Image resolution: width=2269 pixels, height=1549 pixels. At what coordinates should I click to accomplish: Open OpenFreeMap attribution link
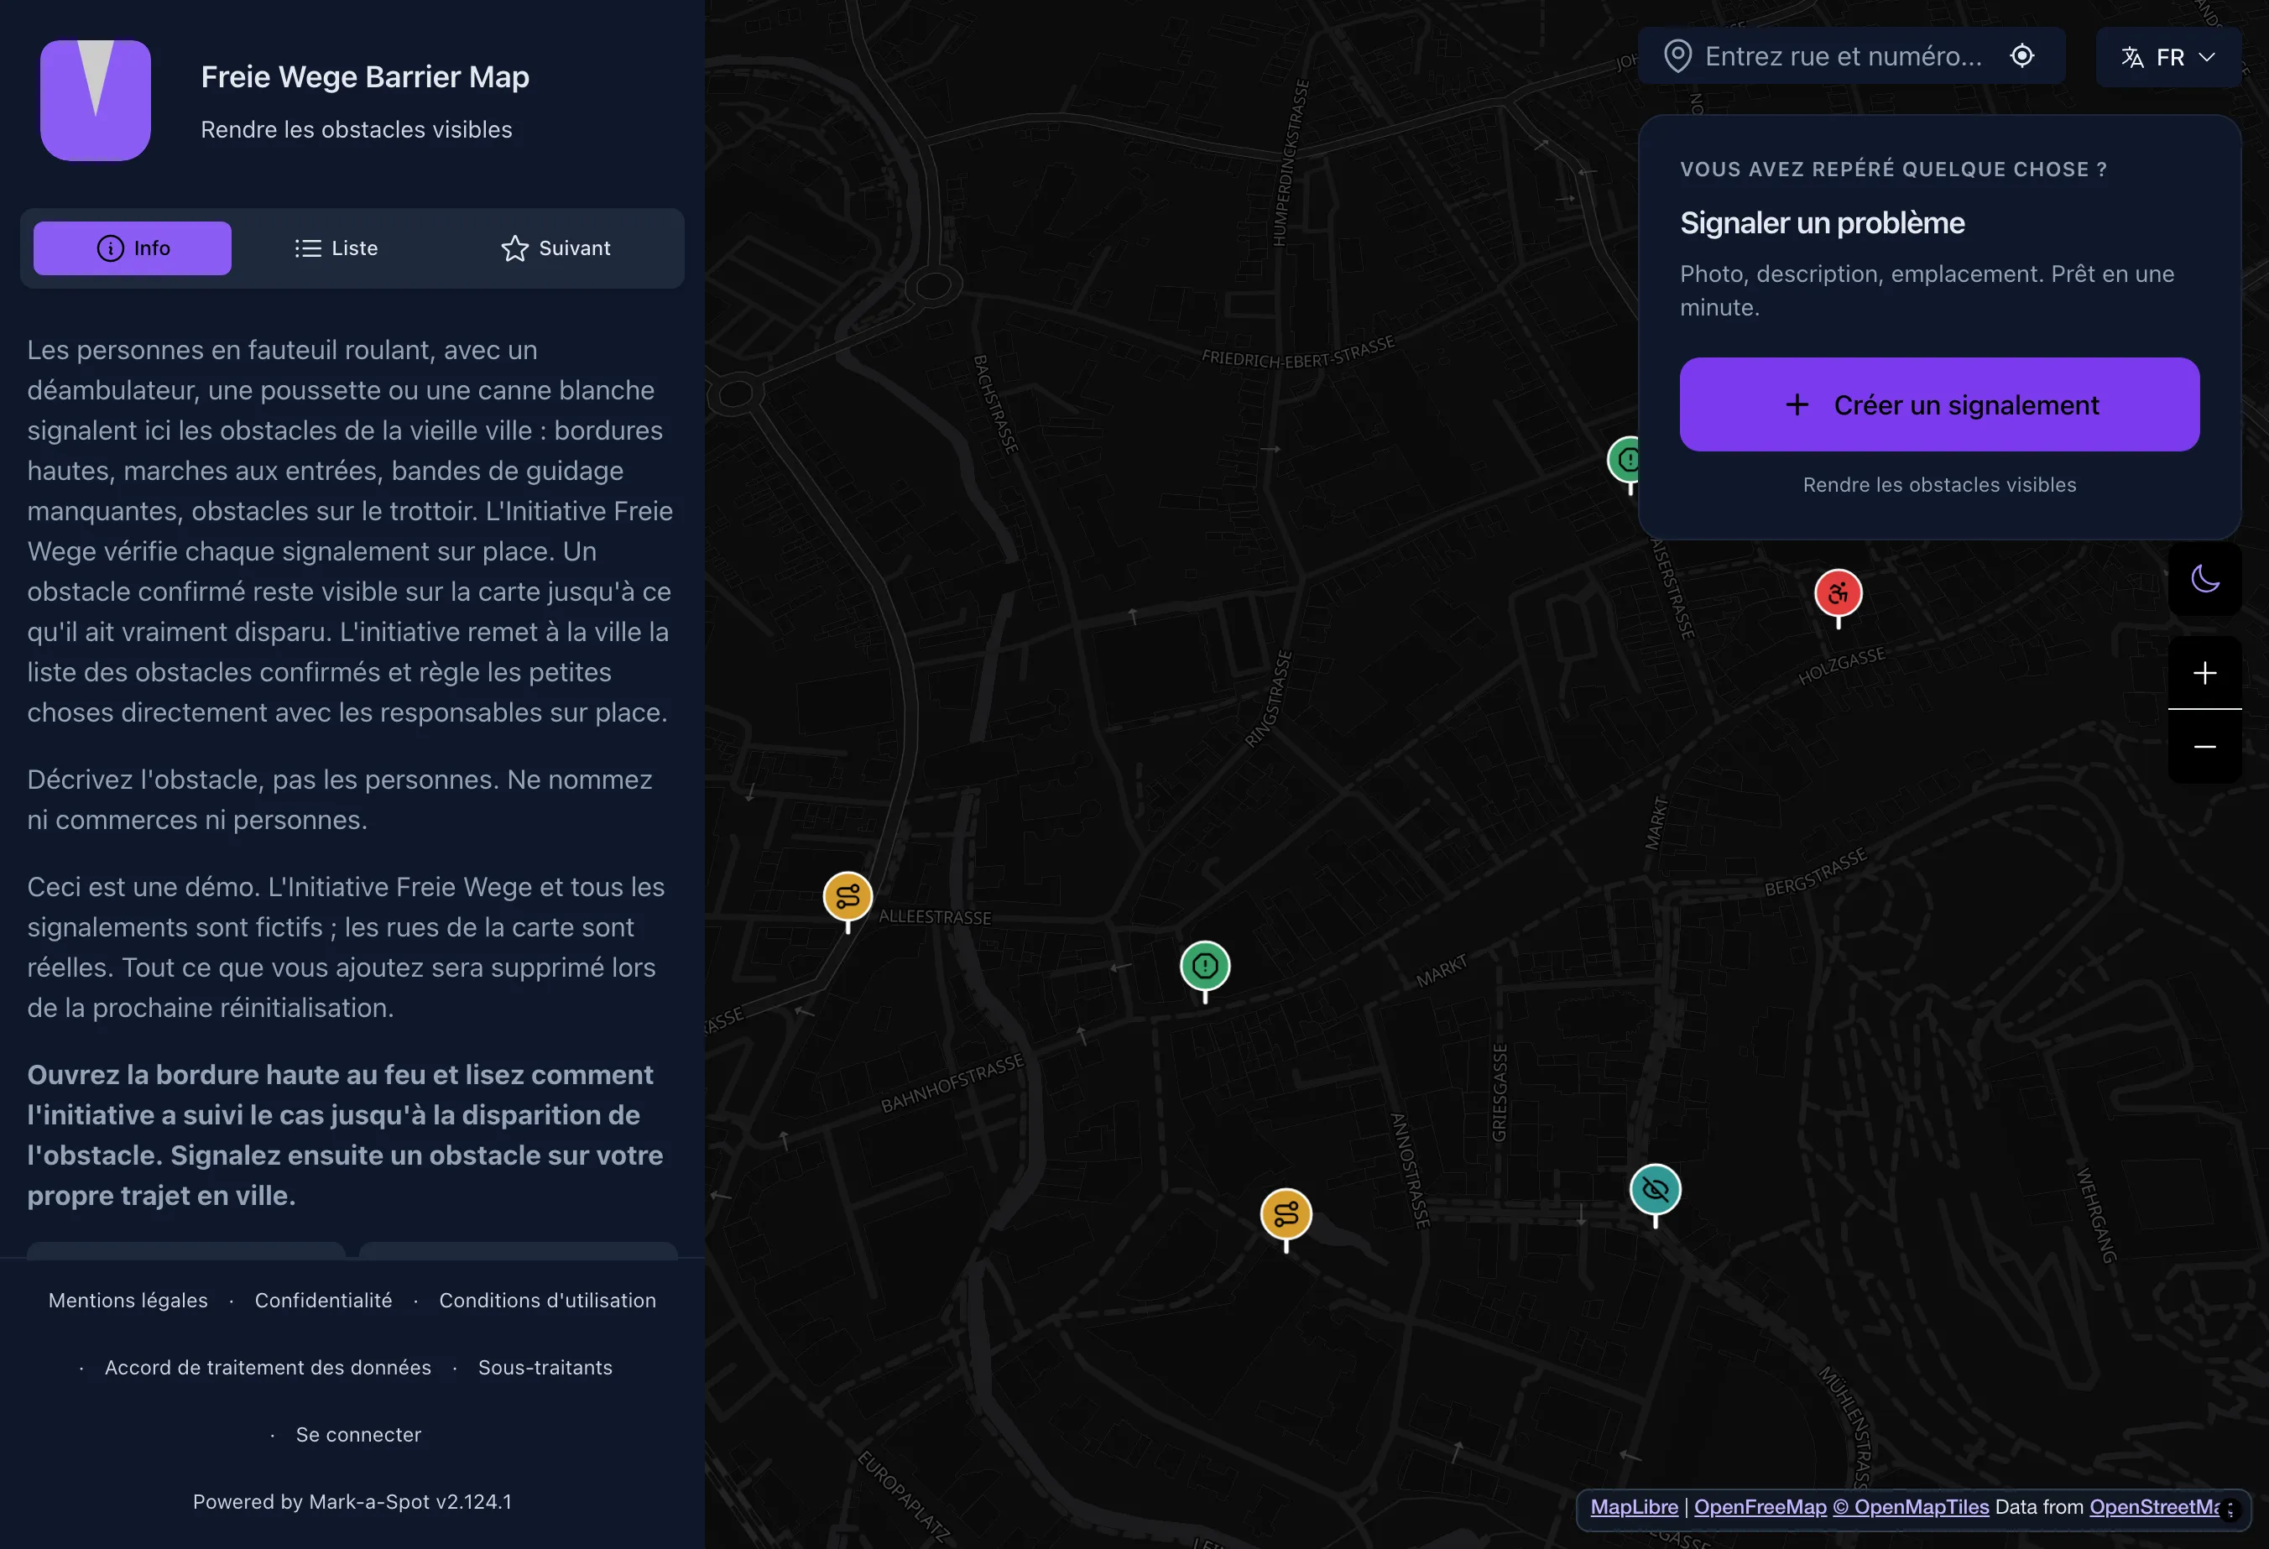[1760, 1507]
